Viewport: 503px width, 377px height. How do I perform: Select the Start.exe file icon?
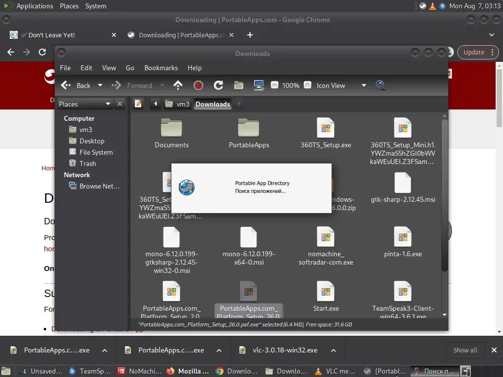(326, 292)
